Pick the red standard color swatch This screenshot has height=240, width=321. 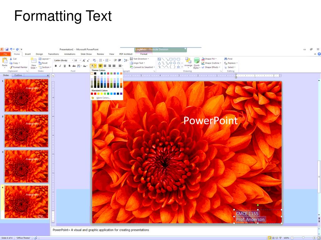[95, 94]
